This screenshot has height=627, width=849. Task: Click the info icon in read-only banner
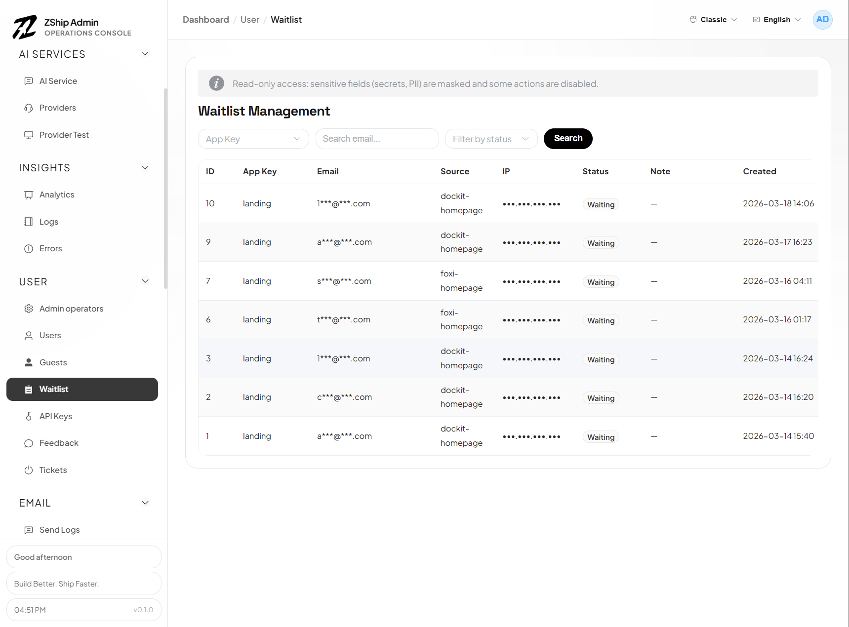pos(216,83)
